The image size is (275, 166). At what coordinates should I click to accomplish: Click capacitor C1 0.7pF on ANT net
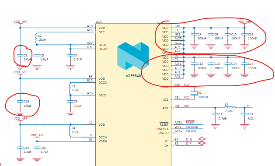215,114
